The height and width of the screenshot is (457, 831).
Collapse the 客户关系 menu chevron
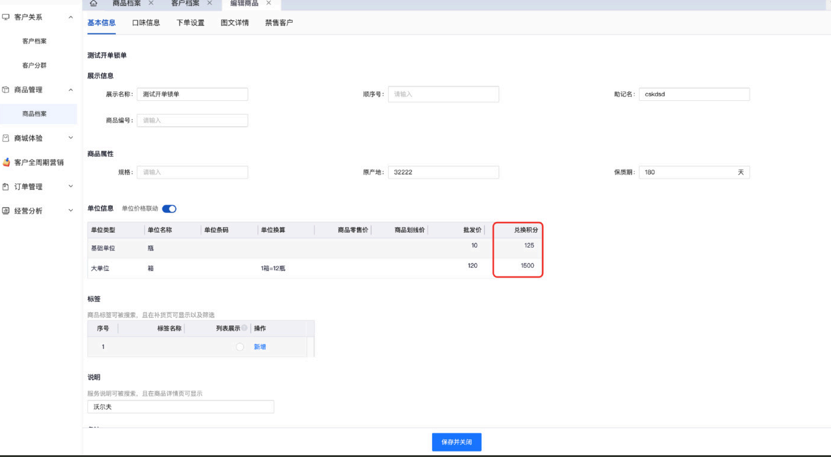pyautogui.click(x=70, y=17)
